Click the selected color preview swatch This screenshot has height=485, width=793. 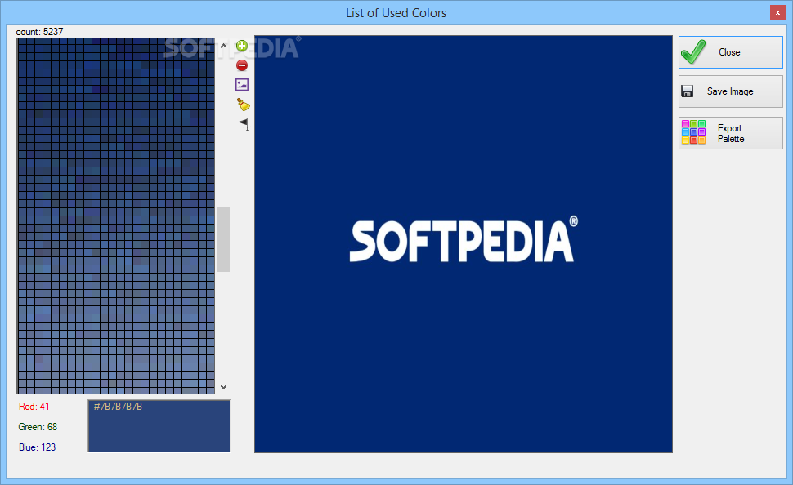coord(159,426)
